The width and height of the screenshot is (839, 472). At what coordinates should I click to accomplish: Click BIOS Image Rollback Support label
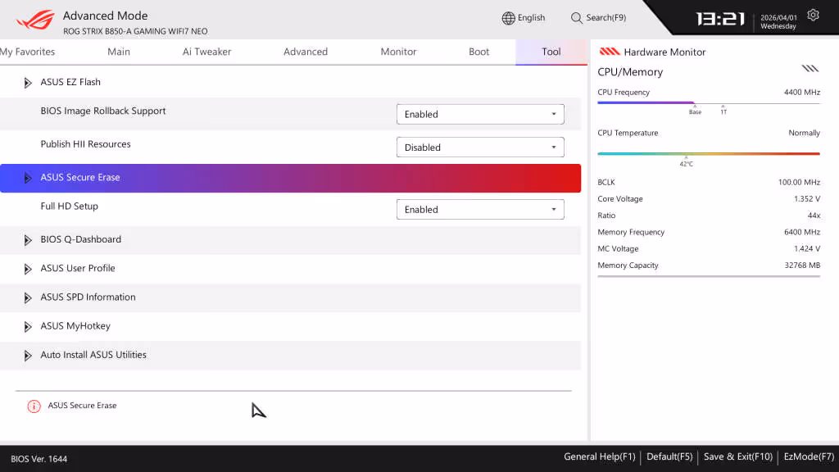103,111
